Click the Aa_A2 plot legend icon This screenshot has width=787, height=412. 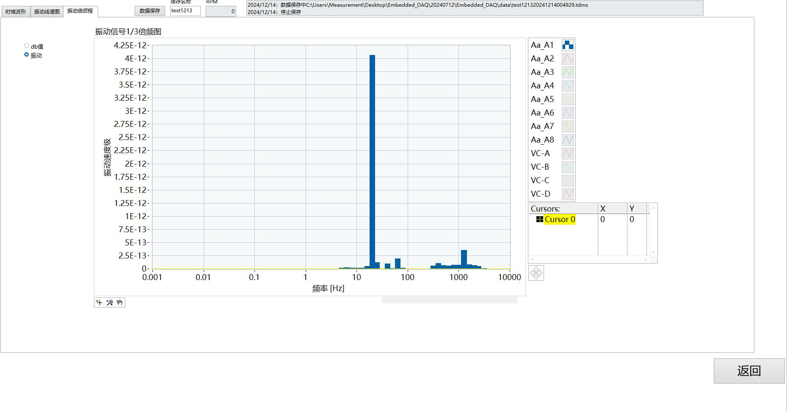568,58
